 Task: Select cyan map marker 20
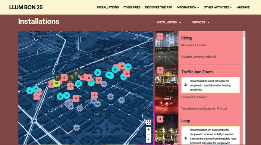79,83
